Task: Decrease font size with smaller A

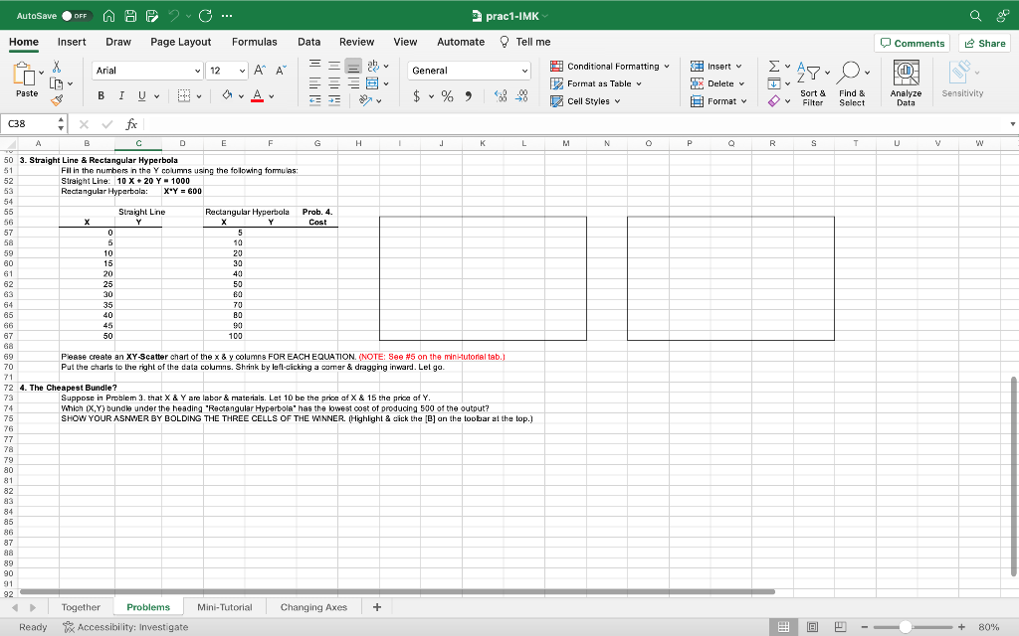Action: [x=281, y=71]
